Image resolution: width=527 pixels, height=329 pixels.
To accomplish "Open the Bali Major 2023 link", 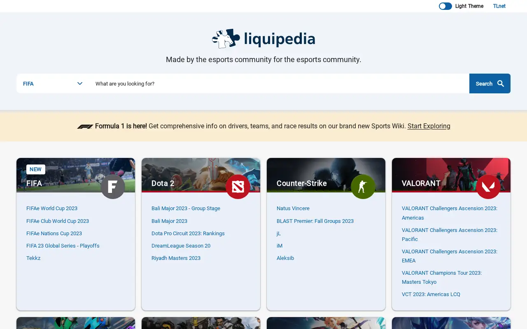I will click(x=169, y=221).
